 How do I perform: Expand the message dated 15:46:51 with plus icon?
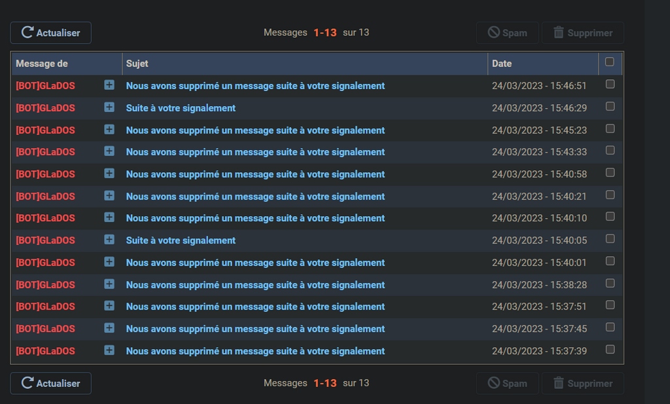pyautogui.click(x=109, y=85)
